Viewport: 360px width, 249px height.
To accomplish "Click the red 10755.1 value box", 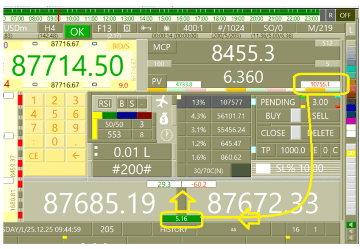I will click(x=320, y=84).
